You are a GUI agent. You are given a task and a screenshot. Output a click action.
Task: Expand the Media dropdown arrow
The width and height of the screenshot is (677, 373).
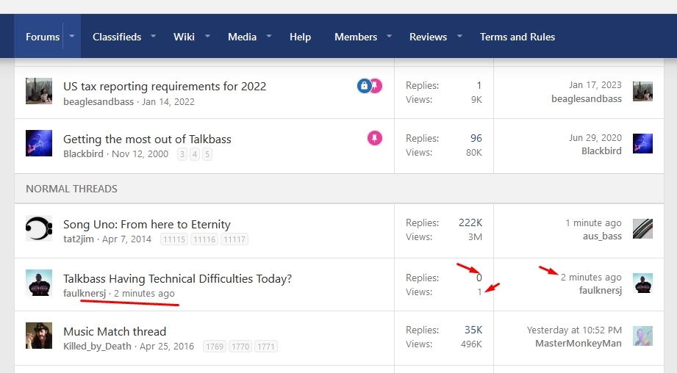click(269, 36)
